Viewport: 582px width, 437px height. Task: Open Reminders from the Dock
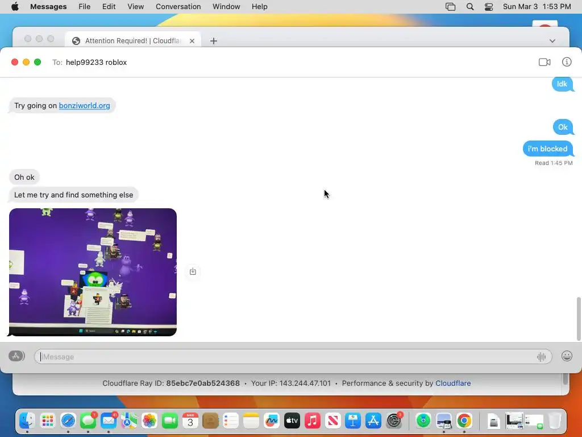(231, 420)
